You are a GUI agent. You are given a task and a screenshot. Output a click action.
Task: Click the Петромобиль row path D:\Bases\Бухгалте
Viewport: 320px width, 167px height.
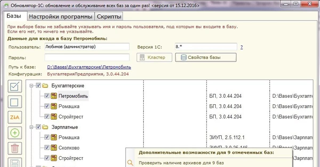click(292, 96)
